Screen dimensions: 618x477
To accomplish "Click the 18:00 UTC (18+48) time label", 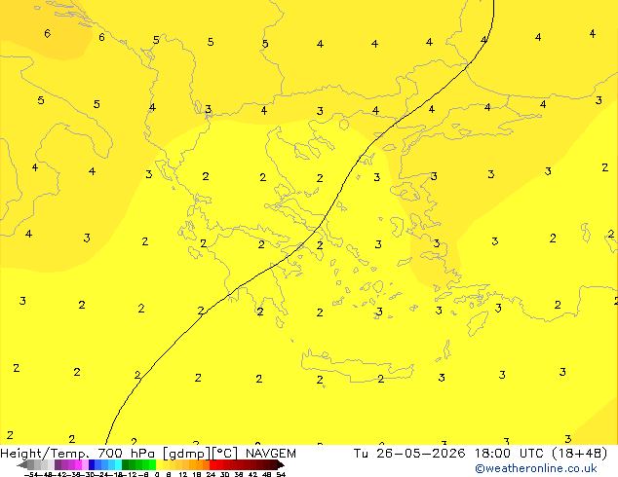I will (x=541, y=454).
